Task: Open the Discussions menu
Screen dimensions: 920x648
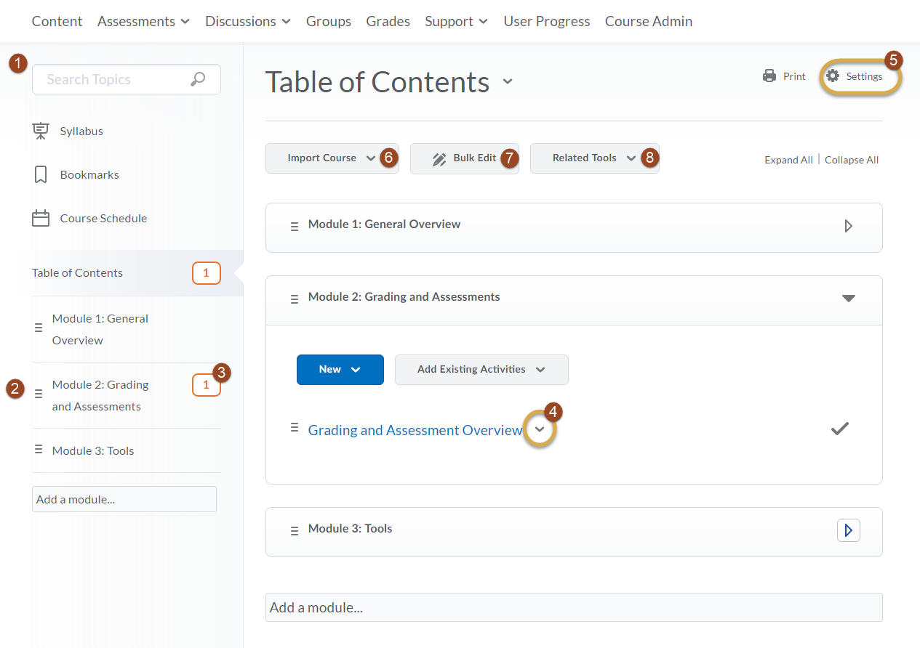Action: coord(248,21)
